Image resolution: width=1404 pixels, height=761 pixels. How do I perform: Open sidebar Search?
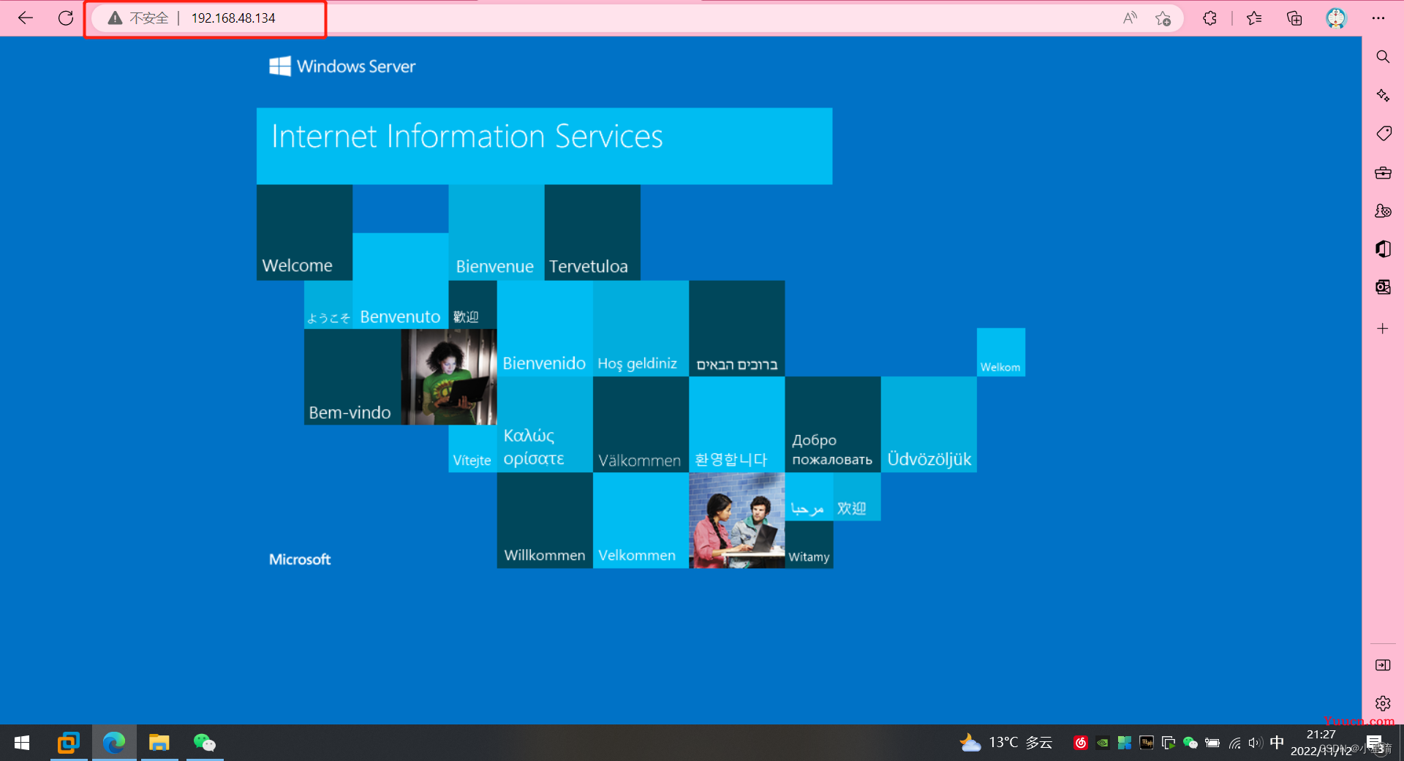click(1383, 57)
